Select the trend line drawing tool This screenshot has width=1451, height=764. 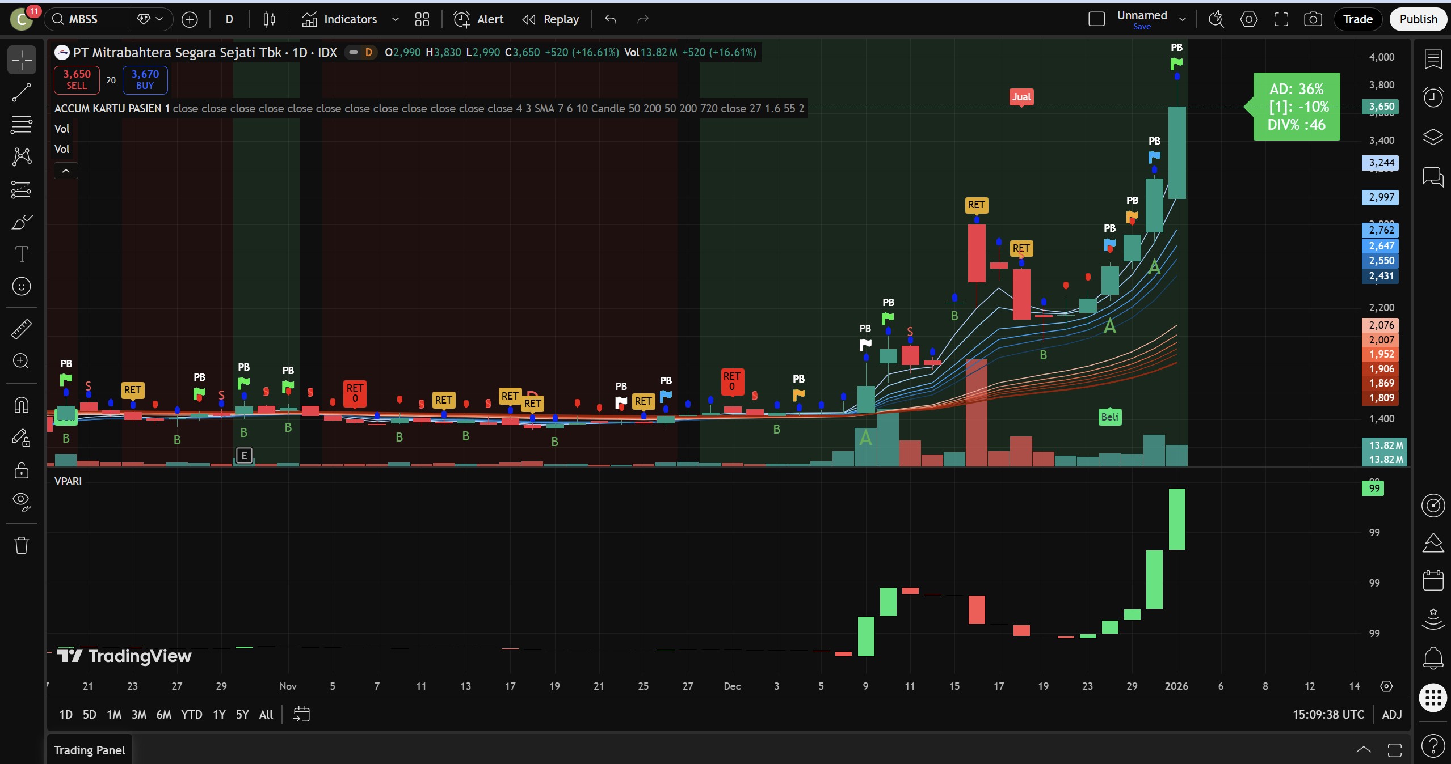pos(22,92)
